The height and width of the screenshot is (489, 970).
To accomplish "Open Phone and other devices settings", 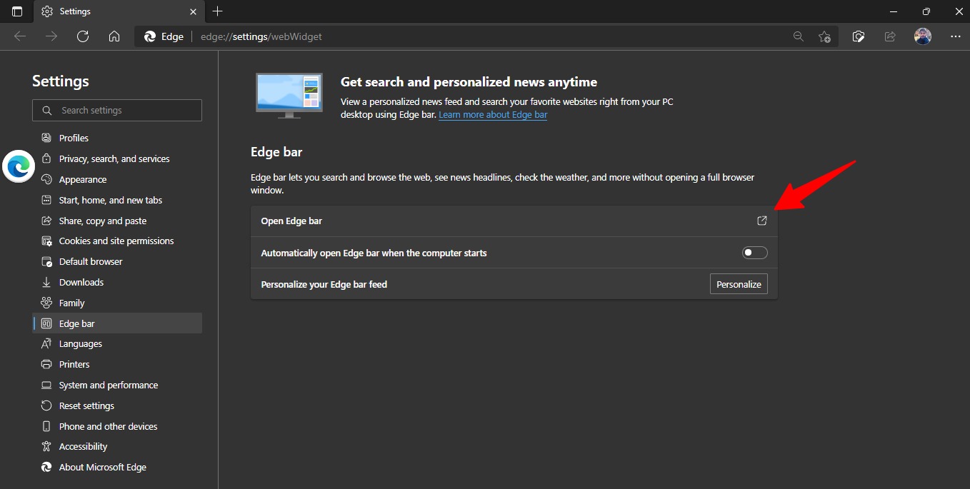I will [117, 426].
